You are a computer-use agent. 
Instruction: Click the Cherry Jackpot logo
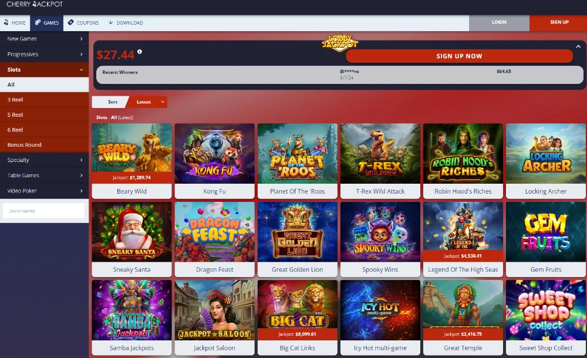coord(35,4)
